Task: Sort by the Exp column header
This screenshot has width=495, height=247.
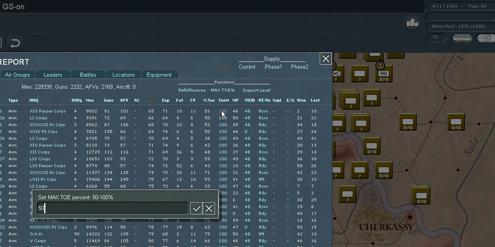Action: coord(166,100)
